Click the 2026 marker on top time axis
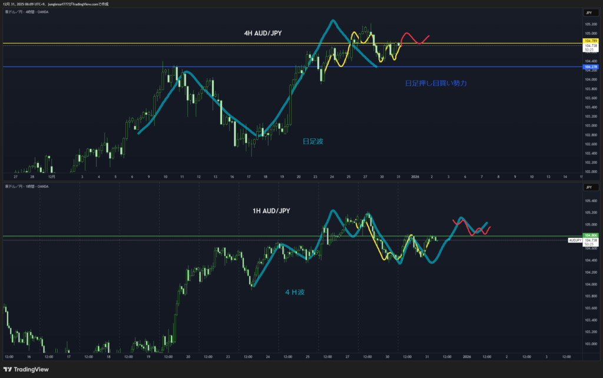The image size is (603, 378). tap(415, 176)
